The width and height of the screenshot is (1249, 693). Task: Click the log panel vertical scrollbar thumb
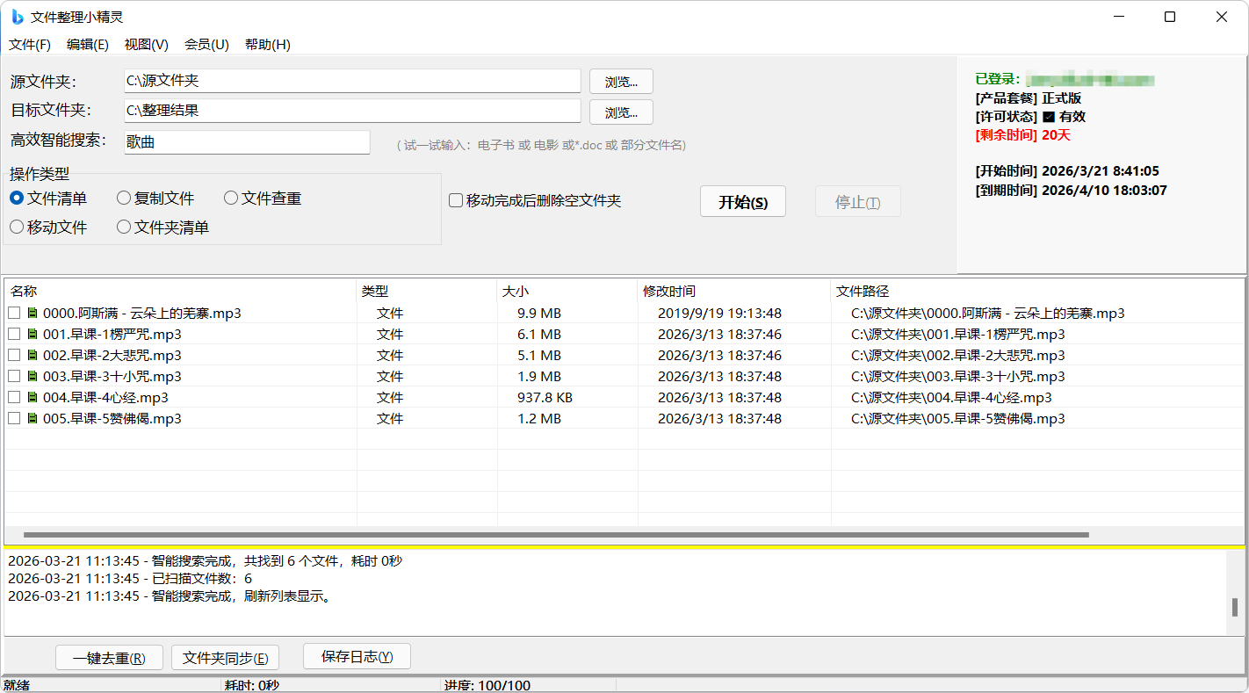[x=1234, y=607]
